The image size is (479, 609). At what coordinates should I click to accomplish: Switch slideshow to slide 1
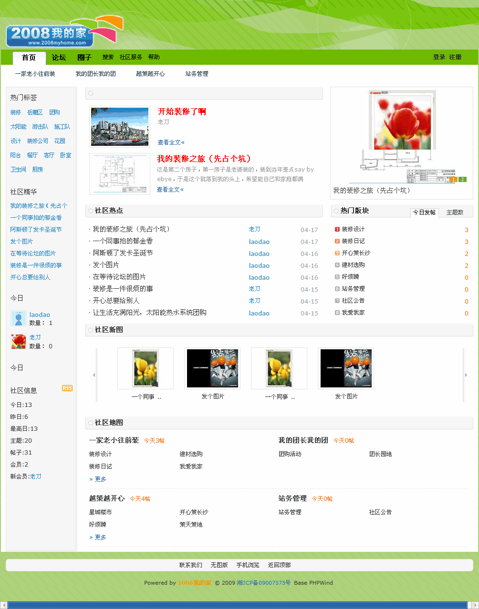click(x=453, y=180)
